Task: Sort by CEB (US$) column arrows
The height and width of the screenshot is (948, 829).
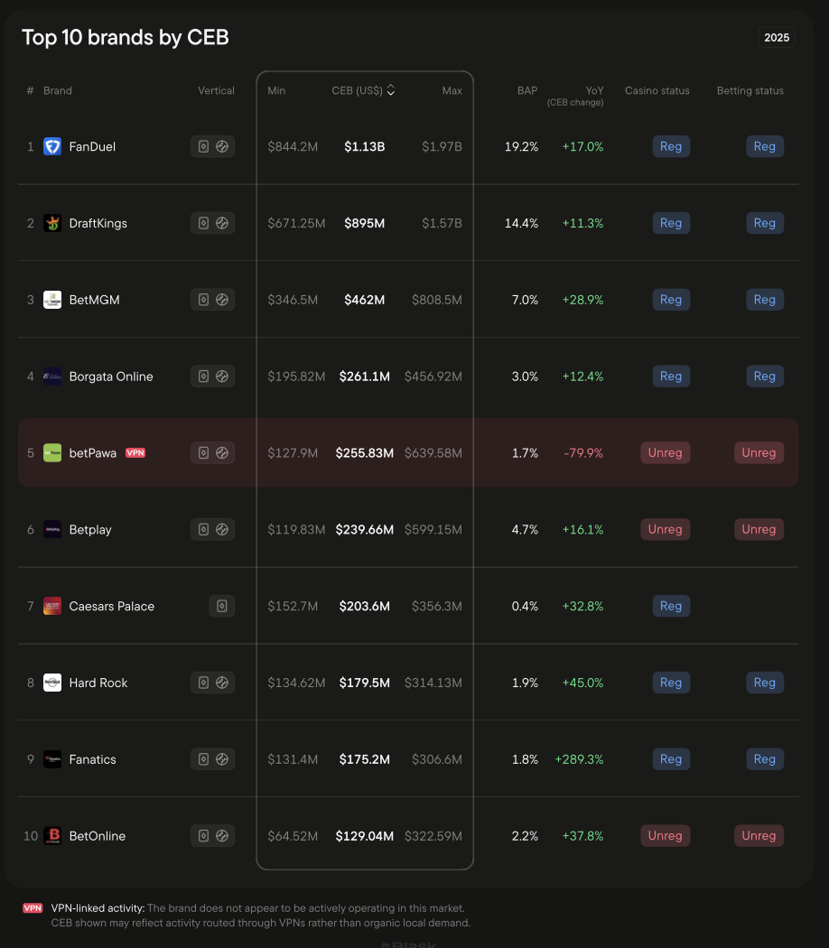Action: [391, 90]
